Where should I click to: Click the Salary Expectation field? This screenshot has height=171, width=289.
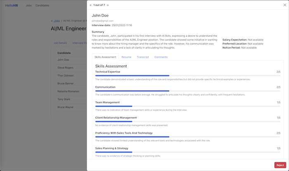coord(243,40)
